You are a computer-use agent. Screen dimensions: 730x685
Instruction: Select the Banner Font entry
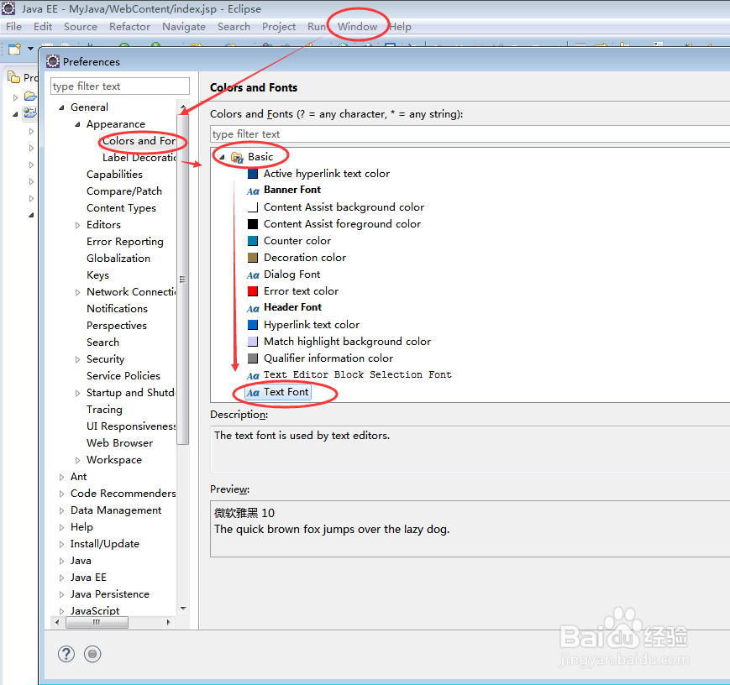(x=292, y=190)
